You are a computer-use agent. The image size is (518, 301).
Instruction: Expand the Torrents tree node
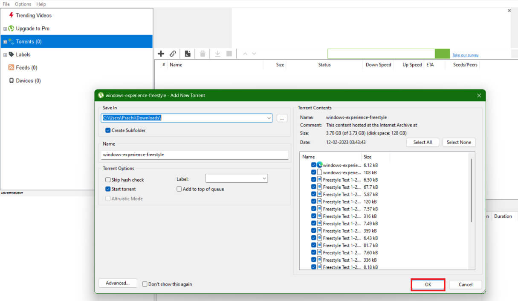click(x=5, y=42)
